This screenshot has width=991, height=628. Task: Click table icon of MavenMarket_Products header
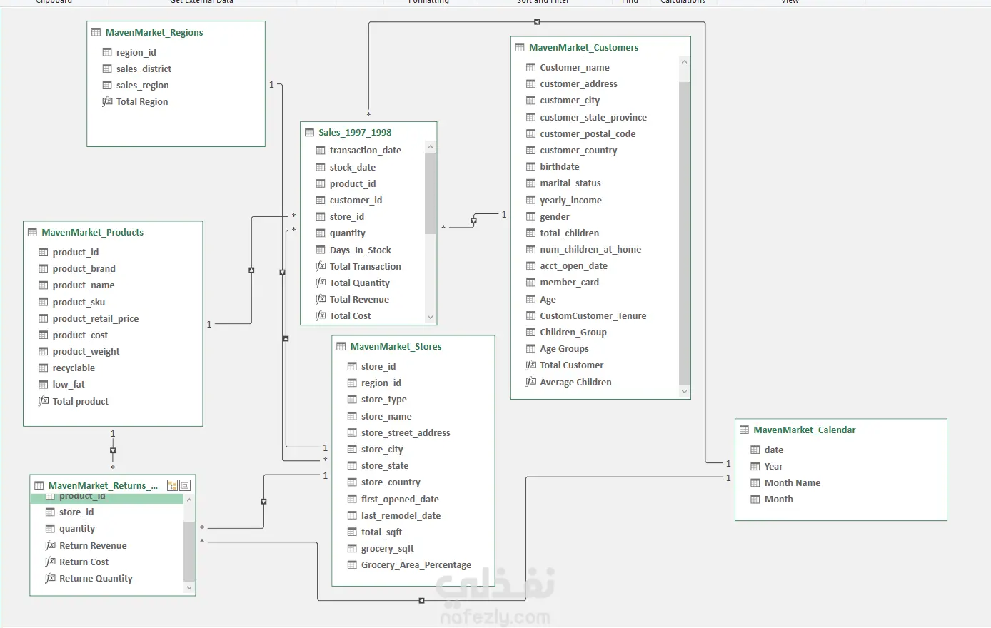pos(32,232)
